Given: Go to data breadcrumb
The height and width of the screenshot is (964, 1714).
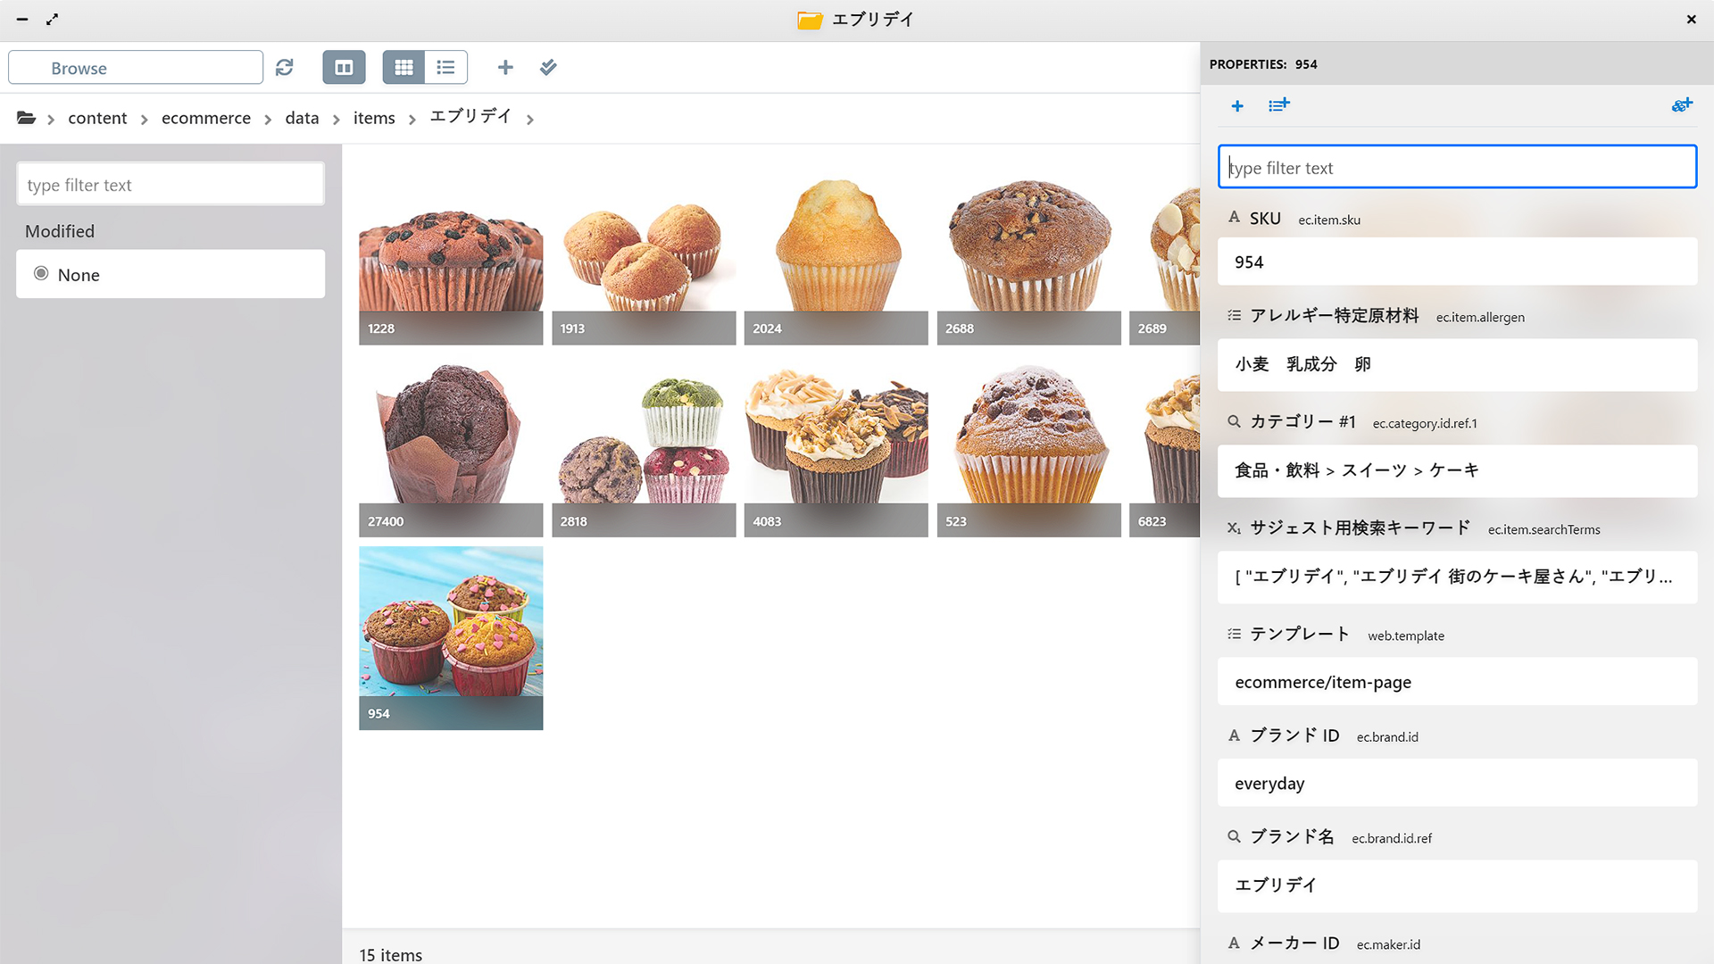Looking at the screenshot, I should click(x=302, y=118).
